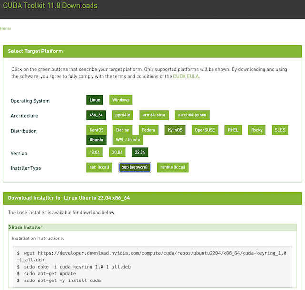Screen dimensions: 305x290
Task: Pick the ppc64le architecture option
Action: pyautogui.click(x=124, y=115)
